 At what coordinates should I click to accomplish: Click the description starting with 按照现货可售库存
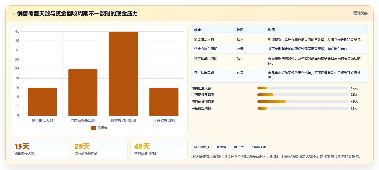click(315, 39)
